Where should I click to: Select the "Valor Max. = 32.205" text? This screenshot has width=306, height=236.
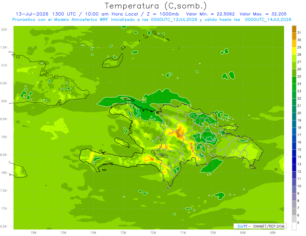point(263,14)
